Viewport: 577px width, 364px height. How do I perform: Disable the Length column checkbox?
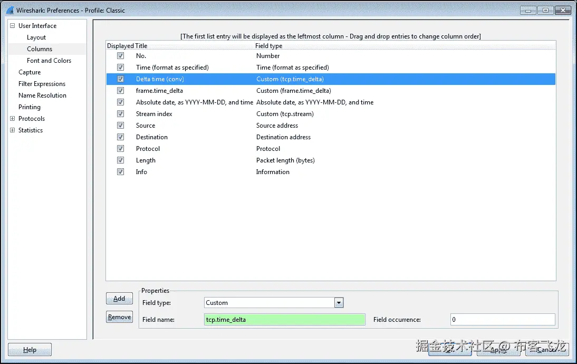click(x=120, y=160)
